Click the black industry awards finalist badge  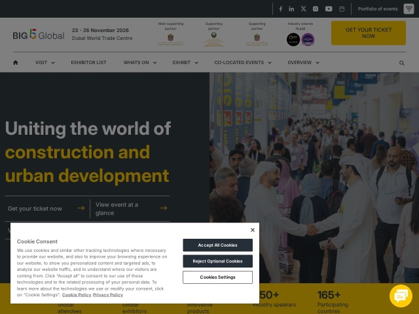(293, 39)
